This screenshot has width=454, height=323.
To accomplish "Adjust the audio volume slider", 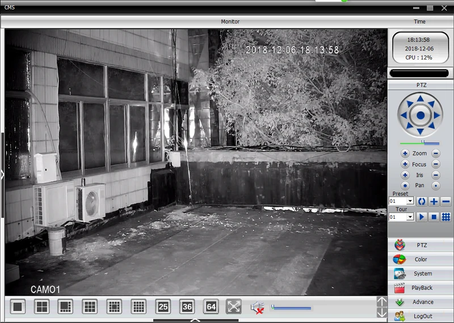I will pos(291,307).
